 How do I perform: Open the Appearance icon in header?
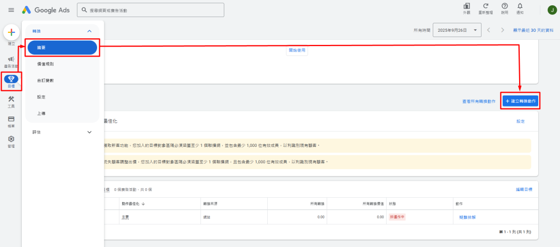pos(467,7)
